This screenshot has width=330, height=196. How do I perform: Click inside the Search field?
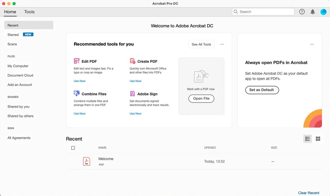pyautogui.click(x=263, y=12)
